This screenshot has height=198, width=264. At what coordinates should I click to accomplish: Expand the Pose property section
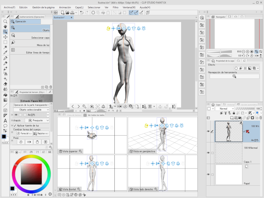tap(12, 141)
